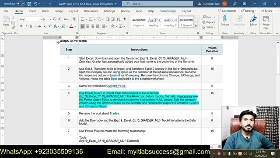This screenshot has width=280, height=158.
Task: Open the File tab
Action: (6, 11)
